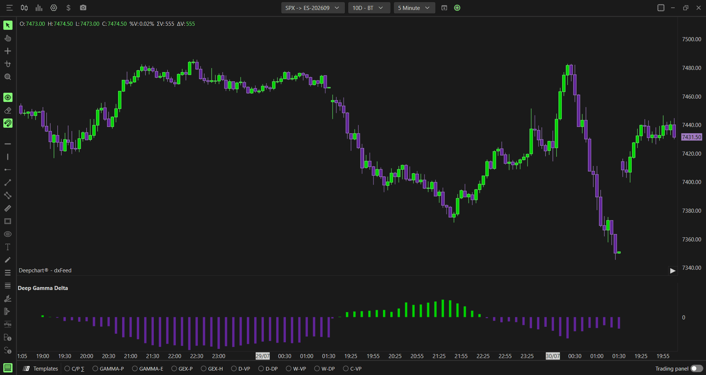The width and height of the screenshot is (706, 375).
Task: Select the D-VP radio button
Action: (x=234, y=368)
